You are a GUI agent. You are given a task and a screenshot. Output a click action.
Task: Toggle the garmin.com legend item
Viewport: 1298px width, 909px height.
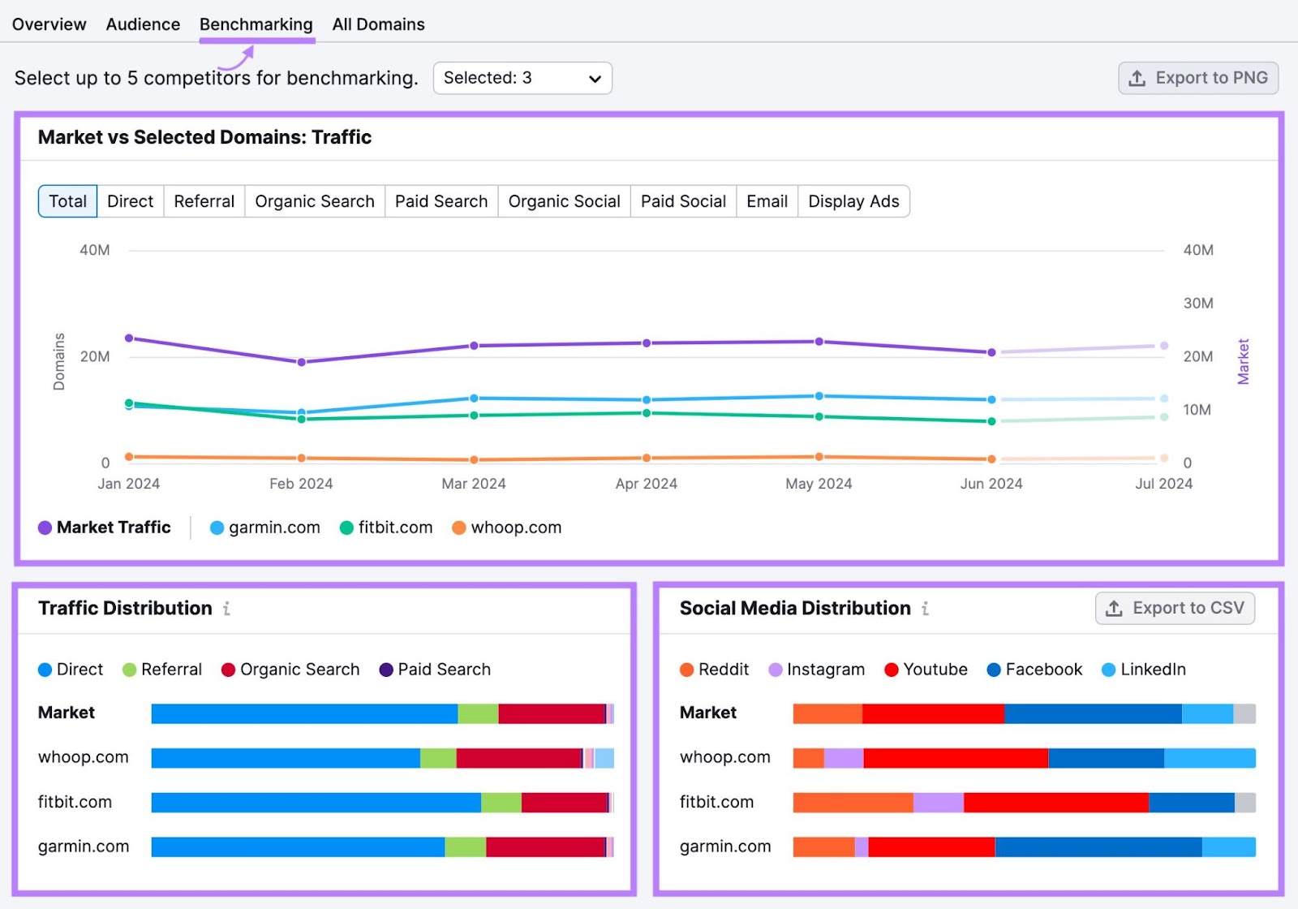pos(265,528)
